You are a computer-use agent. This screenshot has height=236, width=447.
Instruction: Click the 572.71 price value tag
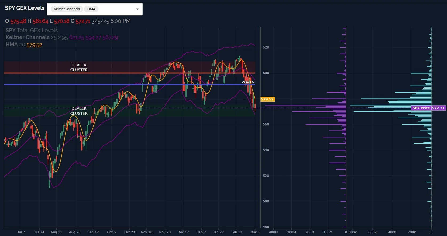(x=438, y=108)
